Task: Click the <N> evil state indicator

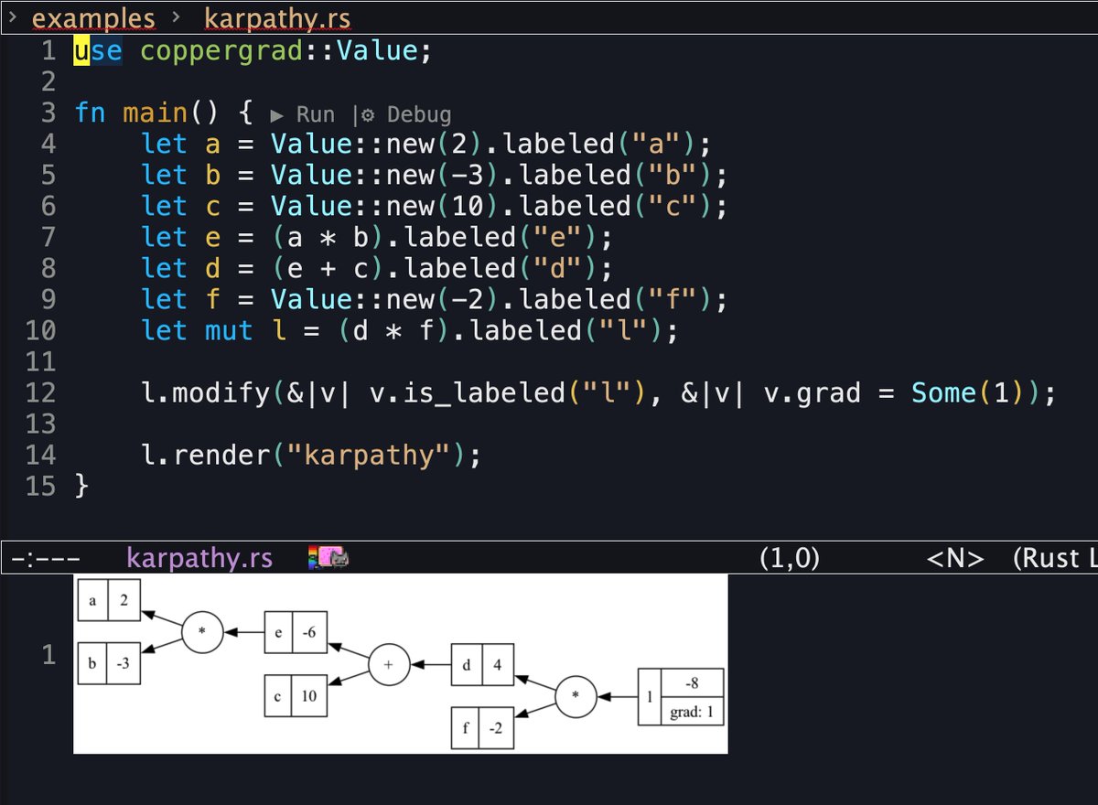Action: pos(955,558)
